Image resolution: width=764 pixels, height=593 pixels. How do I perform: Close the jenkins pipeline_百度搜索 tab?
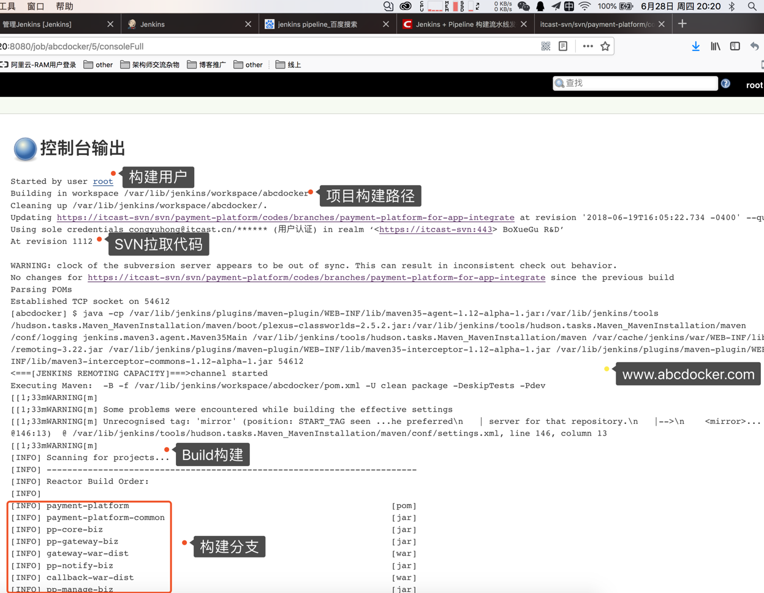tap(386, 25)
